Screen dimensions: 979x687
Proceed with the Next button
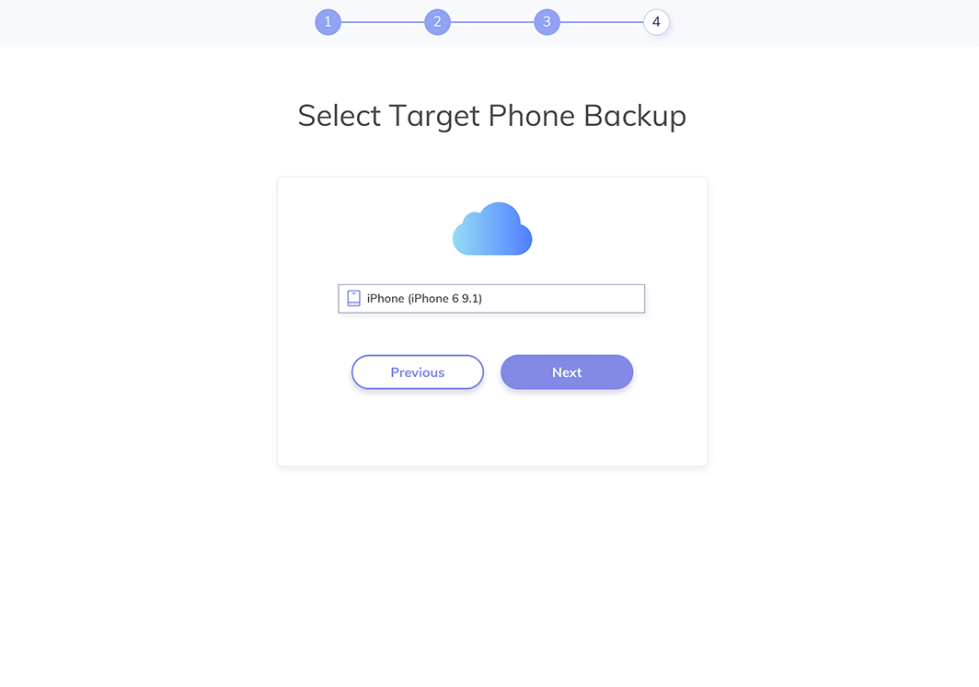coord(567,372)
